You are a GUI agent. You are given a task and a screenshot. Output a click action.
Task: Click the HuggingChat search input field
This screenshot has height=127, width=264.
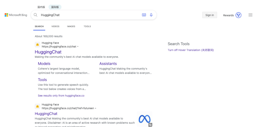pos(90,15)
